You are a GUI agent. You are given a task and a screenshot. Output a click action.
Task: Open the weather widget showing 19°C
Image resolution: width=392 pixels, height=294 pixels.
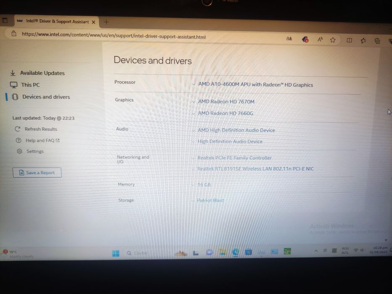17,254
